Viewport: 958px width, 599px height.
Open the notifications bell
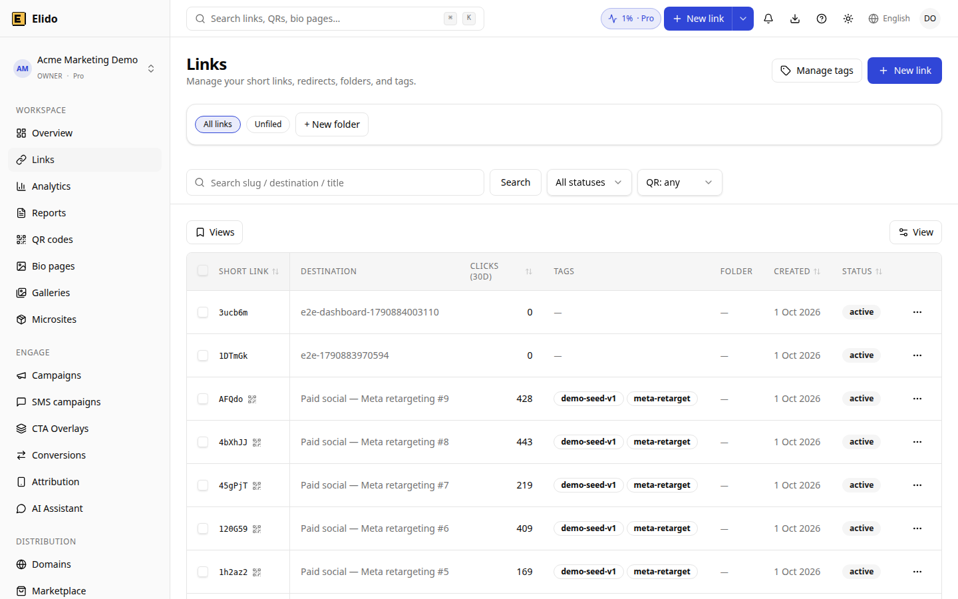[768, 19]
